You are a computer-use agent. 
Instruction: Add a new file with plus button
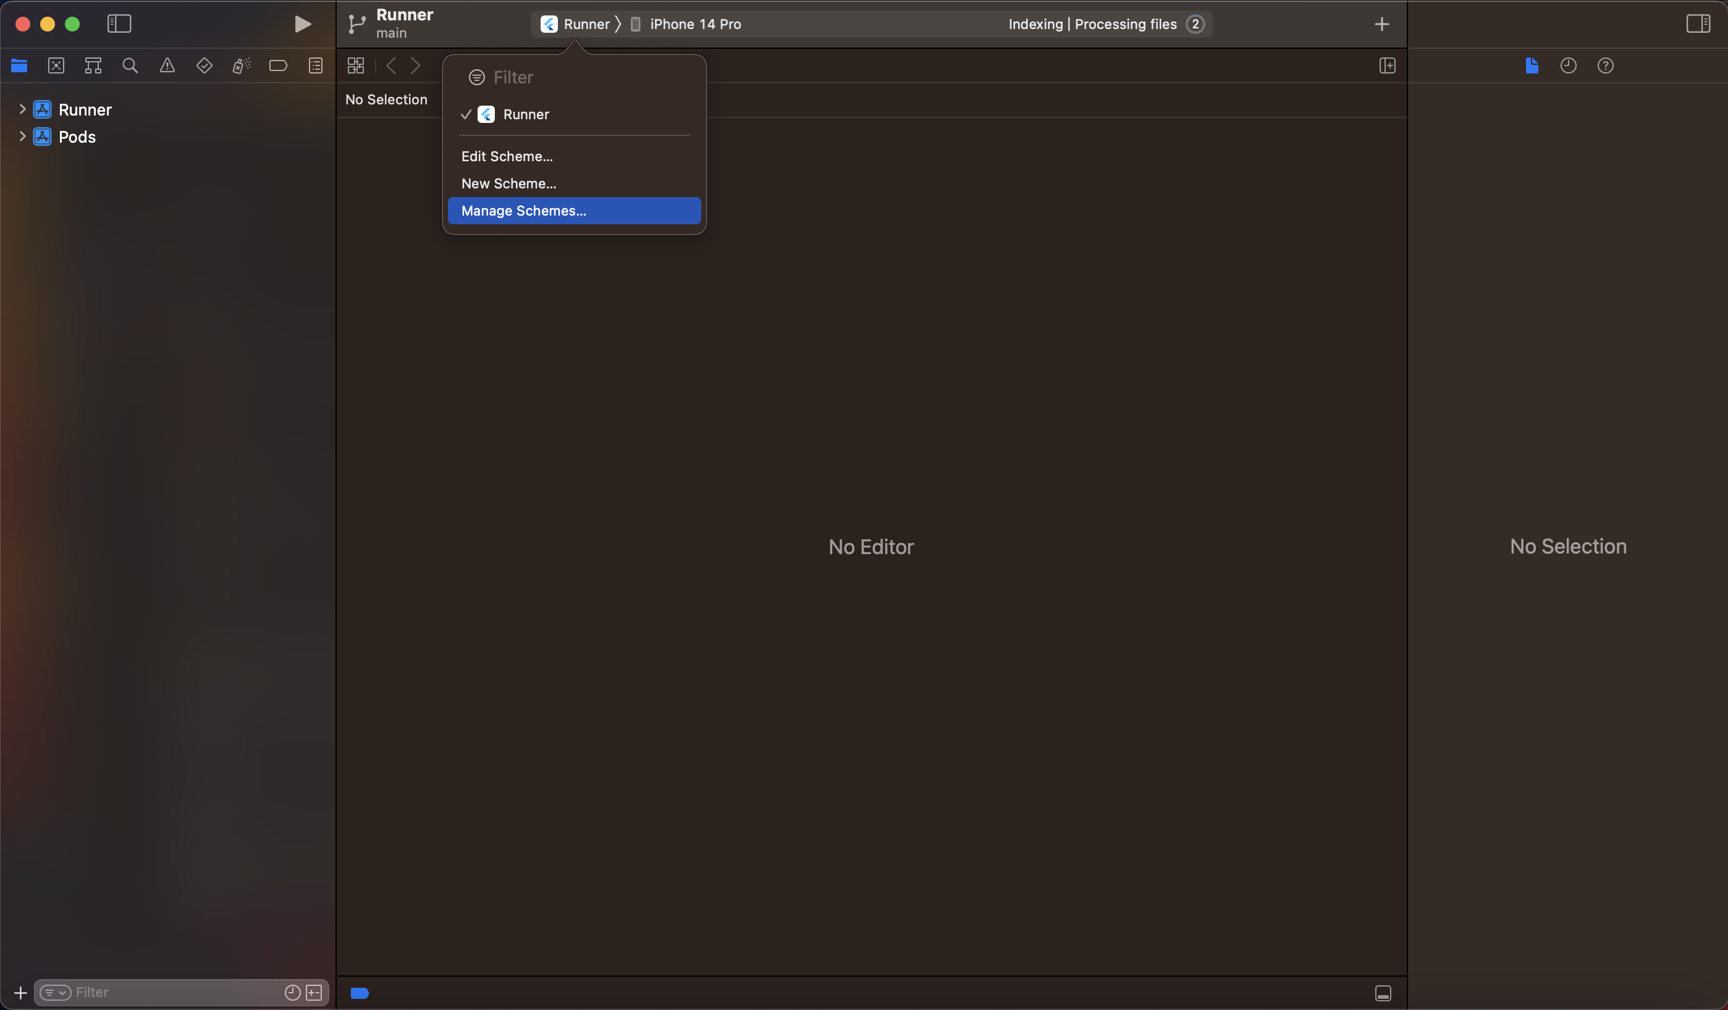coord(20,993)
